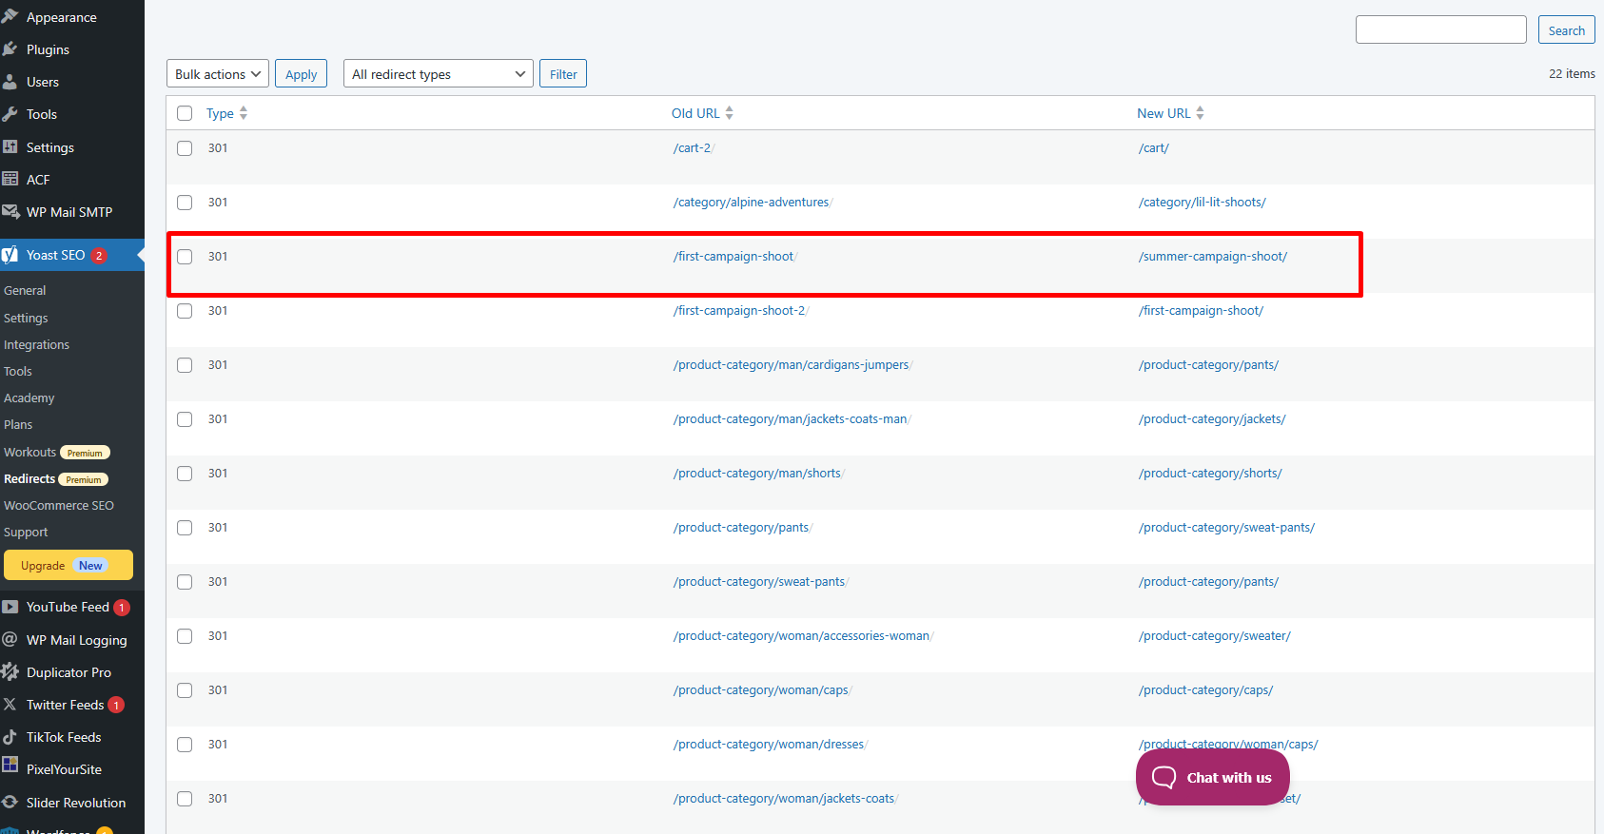Viewport: 1604px width, 834px height.
Task: Tick the checkbox for /cart-2 redirect
Action: (x=185, y=148)
